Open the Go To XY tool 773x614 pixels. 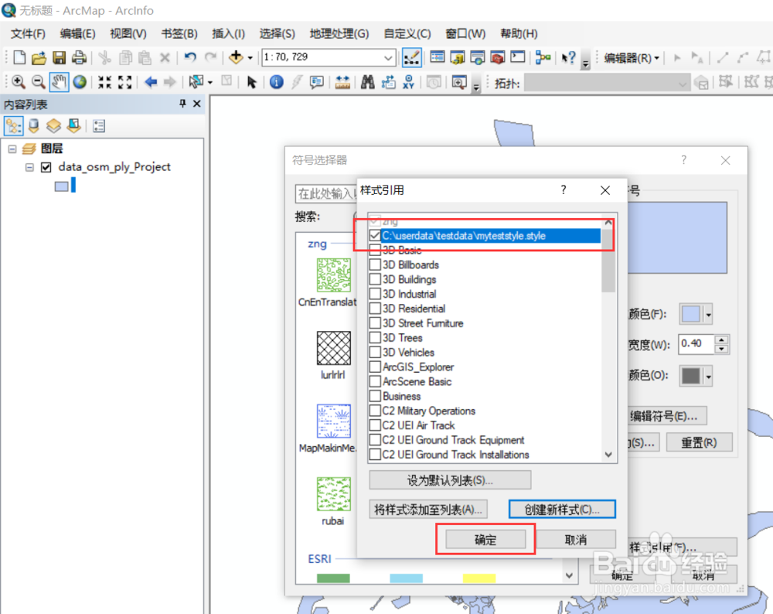coord(409,82)
